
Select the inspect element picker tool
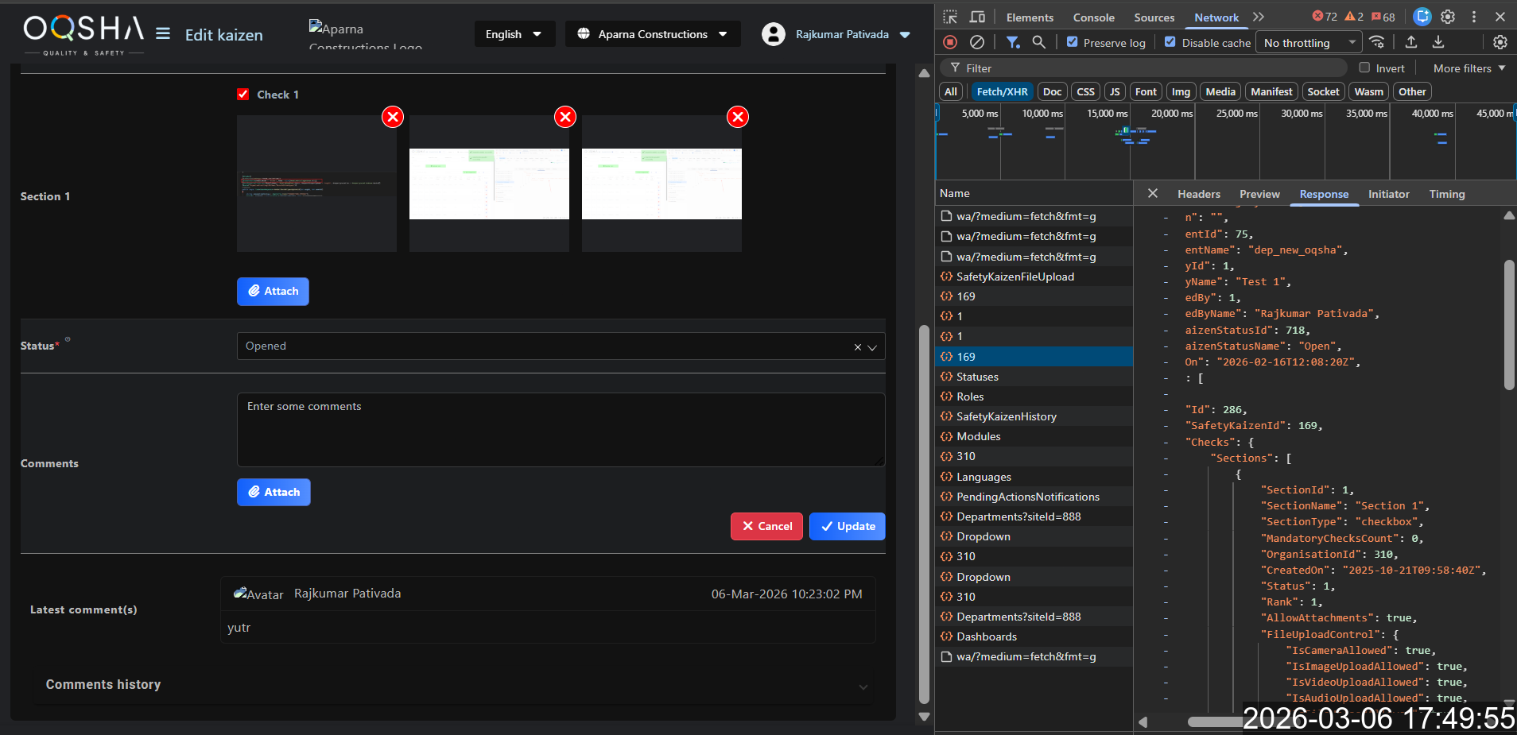(x=950, y=17)
